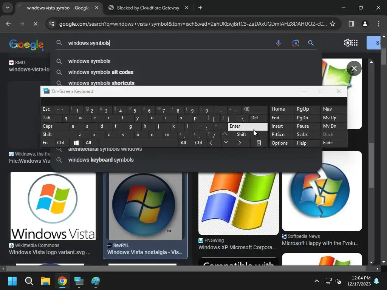Bookmark this page with the star icon
The width and height of the screenshot is (387, 290).
pos(333,24)
